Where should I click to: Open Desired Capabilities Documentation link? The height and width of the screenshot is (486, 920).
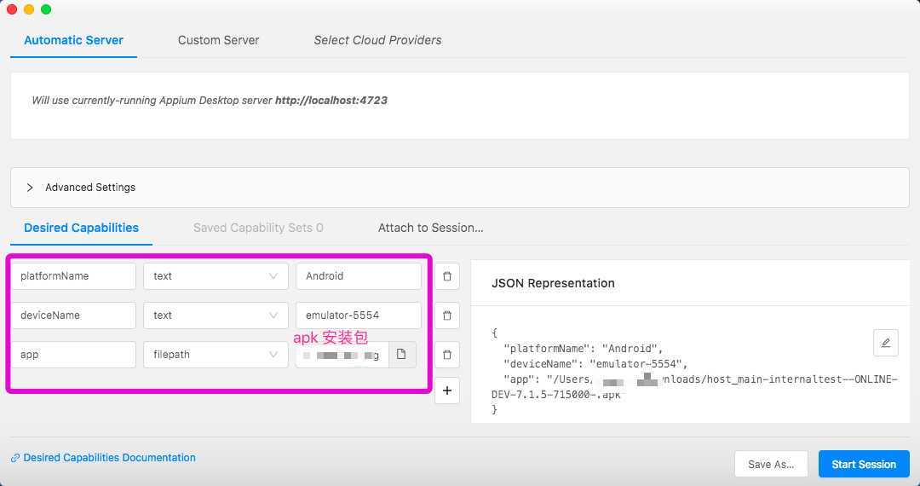coord(109,458)
